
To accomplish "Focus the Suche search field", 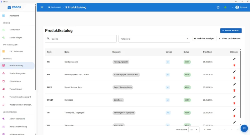I will [x=81, y=39].
